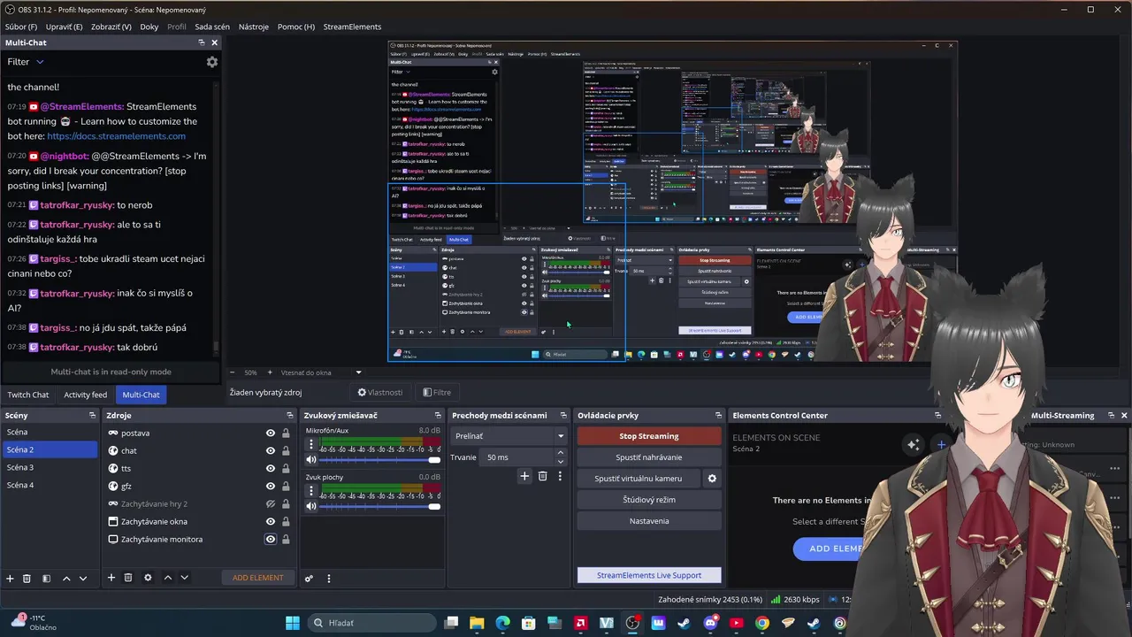The width and height of the screenshot is (1132, 637).
Task: Remove the selected source with the trash icon
Action: (128, 578)
